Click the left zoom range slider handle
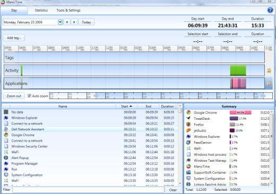The height and width of the screenshot is (194, 276). [x=96, y=96]
